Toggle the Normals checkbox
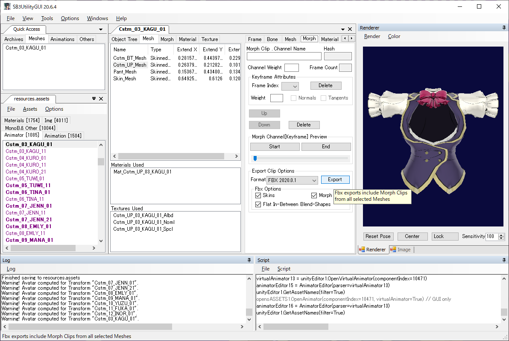This screenshot has height=341, width=509. (293, 98)
